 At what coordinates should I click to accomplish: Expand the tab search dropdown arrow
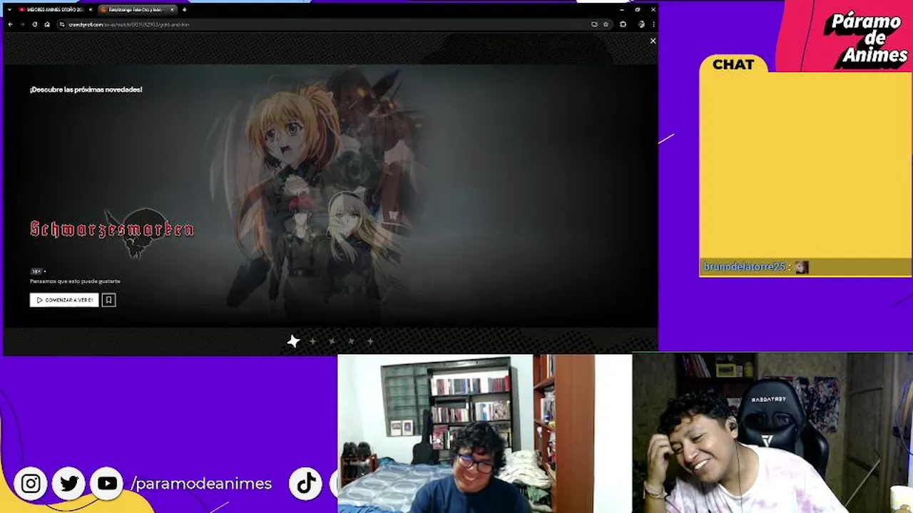9,9
